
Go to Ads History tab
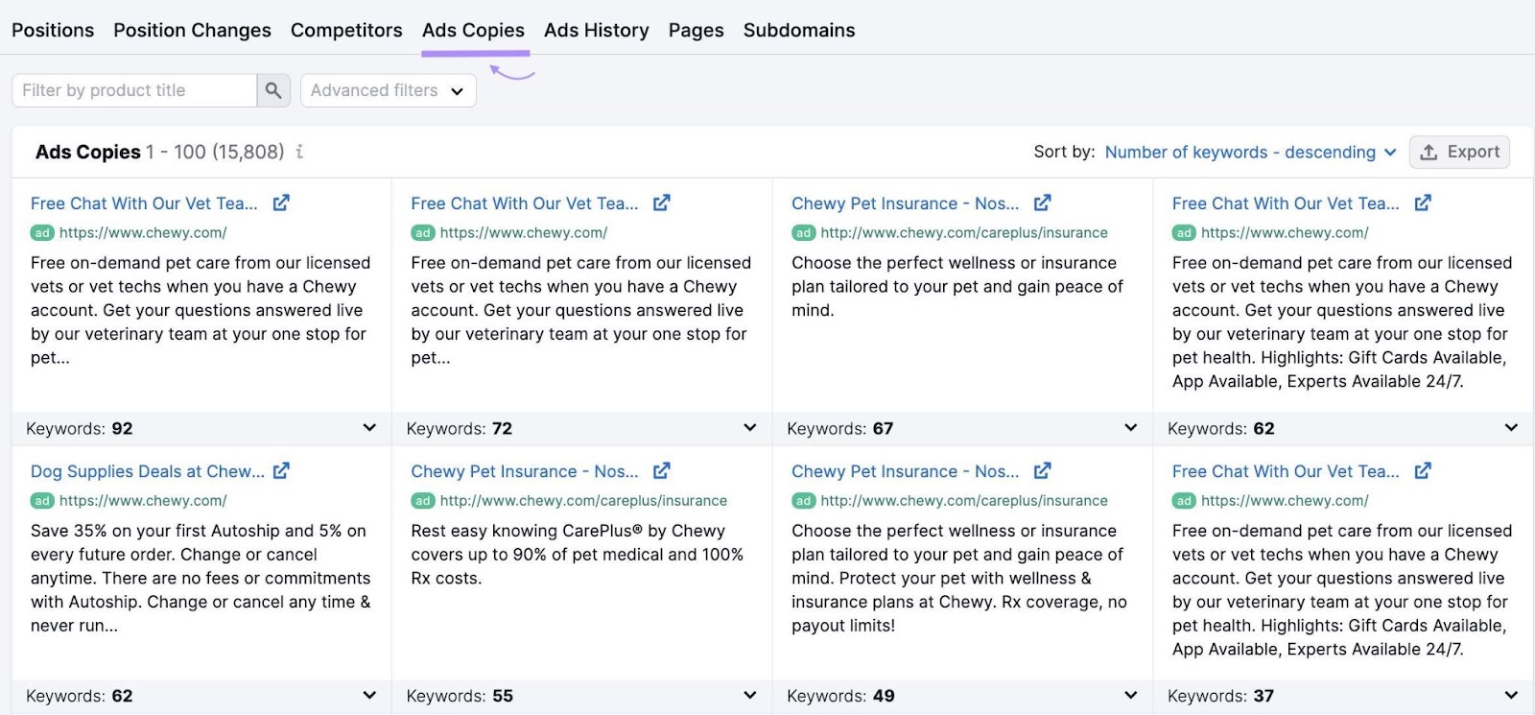tap(596, 30)
